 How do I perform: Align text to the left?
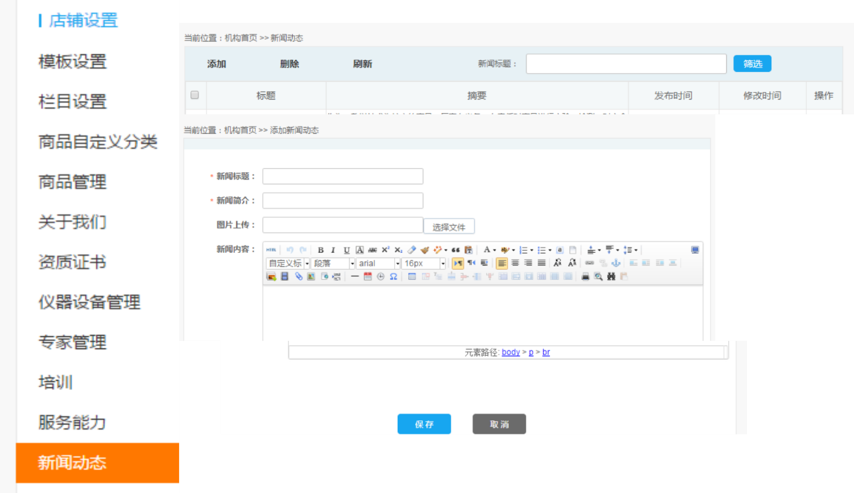[502, 263]
